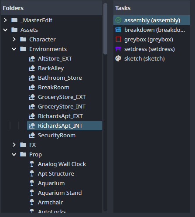The image size is (195, 217).
Task: Select the Apt Structure prop
Action: point(56,174)
